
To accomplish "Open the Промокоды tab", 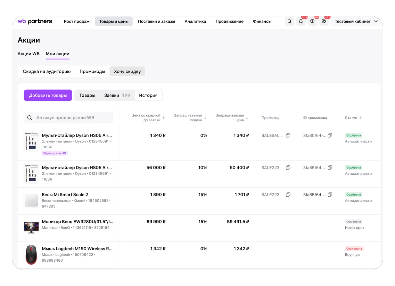I will click(x=92, y=71).
